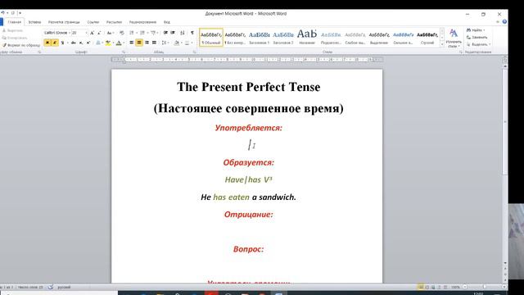Click the blue File tab button
Viewport: 524px width, 295px height.
2,22
